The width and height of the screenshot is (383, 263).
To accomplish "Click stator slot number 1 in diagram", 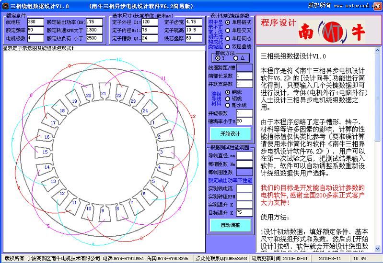I will pos(153,122).
